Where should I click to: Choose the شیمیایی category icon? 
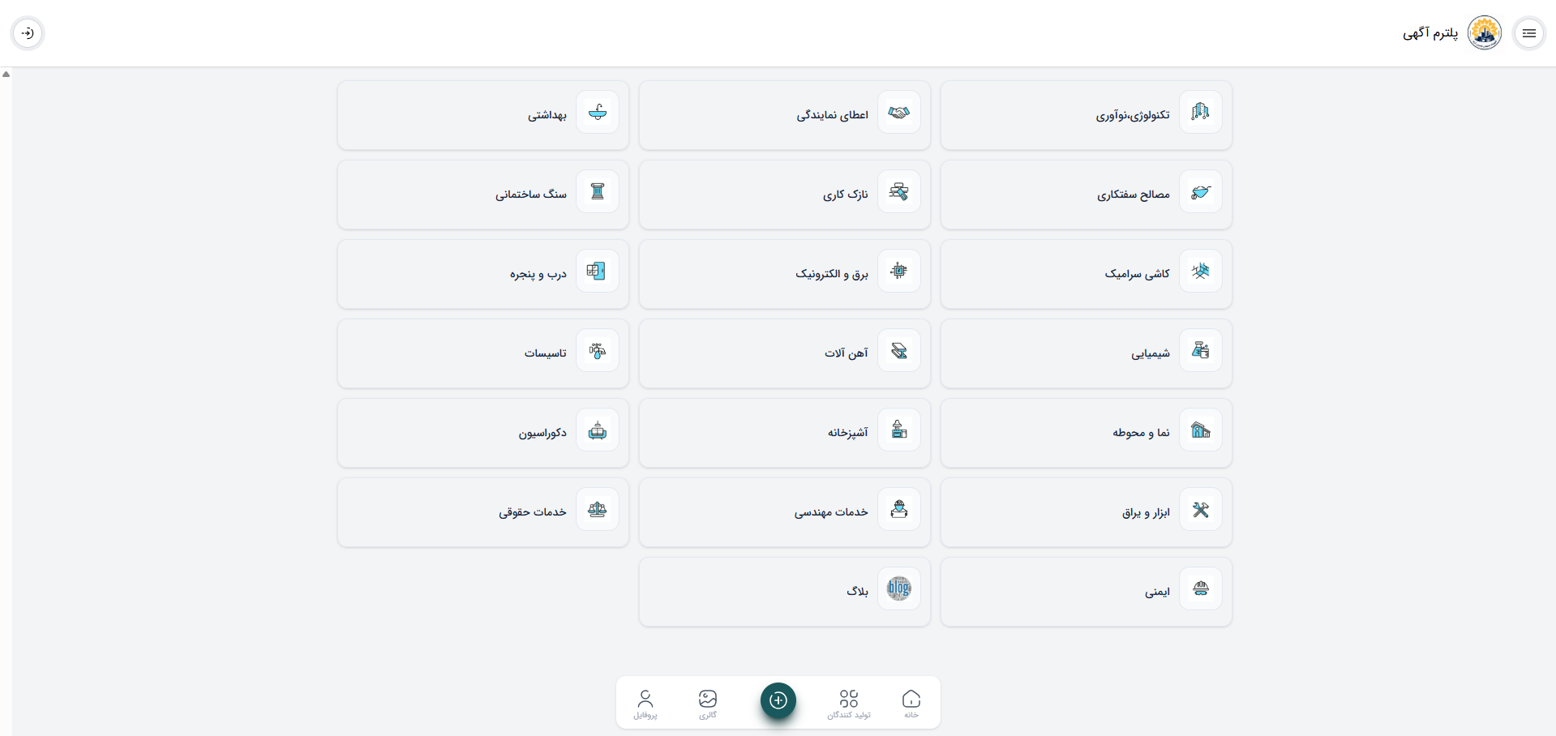click(x=1200, y=350)
